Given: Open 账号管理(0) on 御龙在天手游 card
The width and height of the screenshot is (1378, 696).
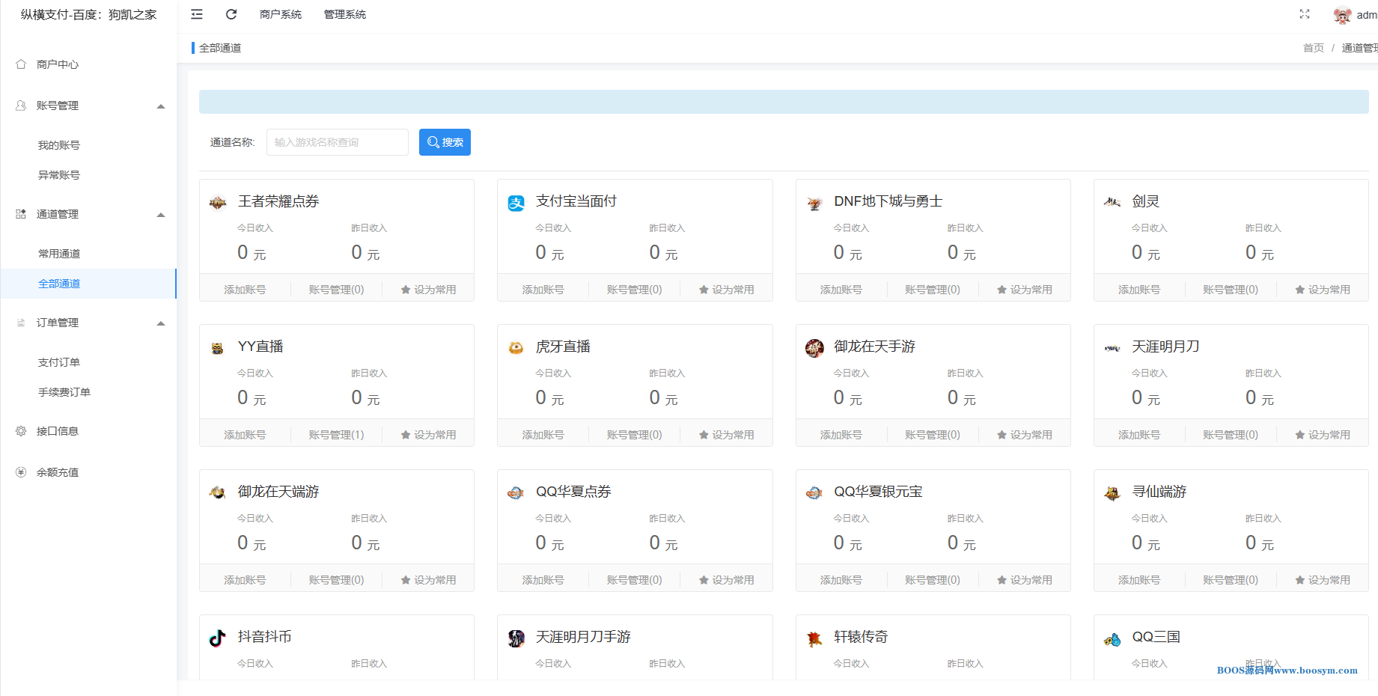Looking at the screenshot, I should [x=932, y=435].
